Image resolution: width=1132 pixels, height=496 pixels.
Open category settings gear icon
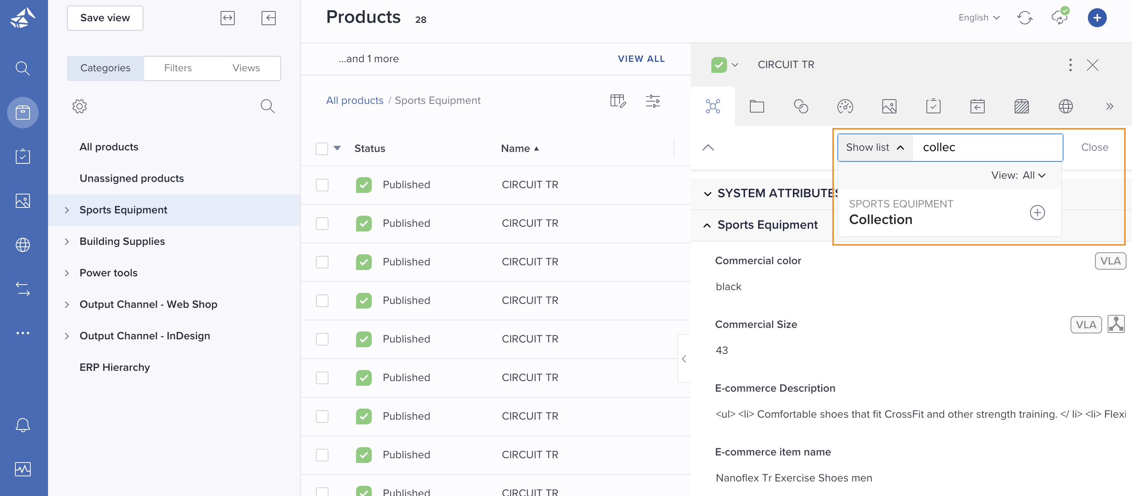[80, 106]
